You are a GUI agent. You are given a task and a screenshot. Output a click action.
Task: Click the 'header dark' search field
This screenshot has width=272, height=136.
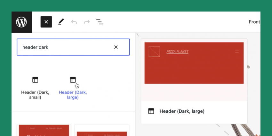(x=64, y=47)
